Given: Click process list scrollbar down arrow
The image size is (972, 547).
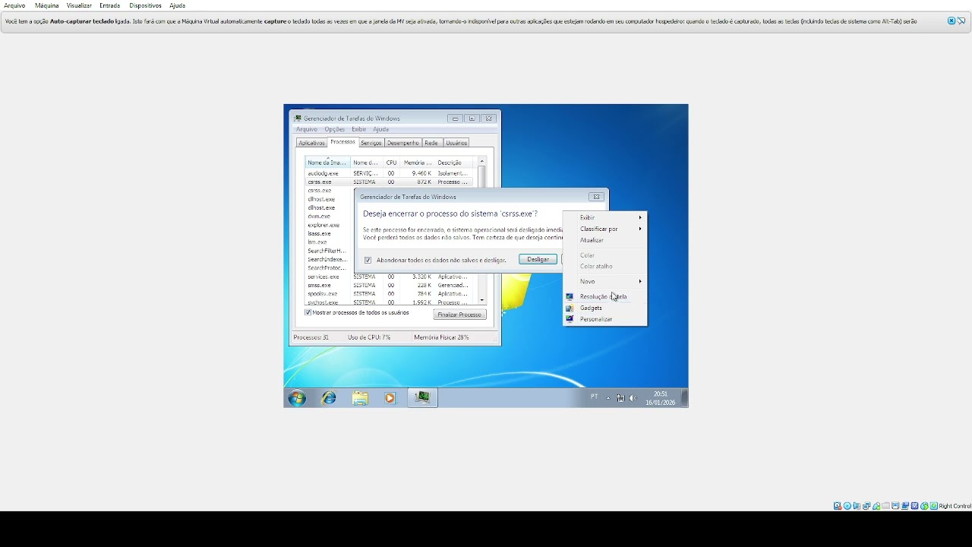Looking at the screenshot, I should click(x=481, y=301).
